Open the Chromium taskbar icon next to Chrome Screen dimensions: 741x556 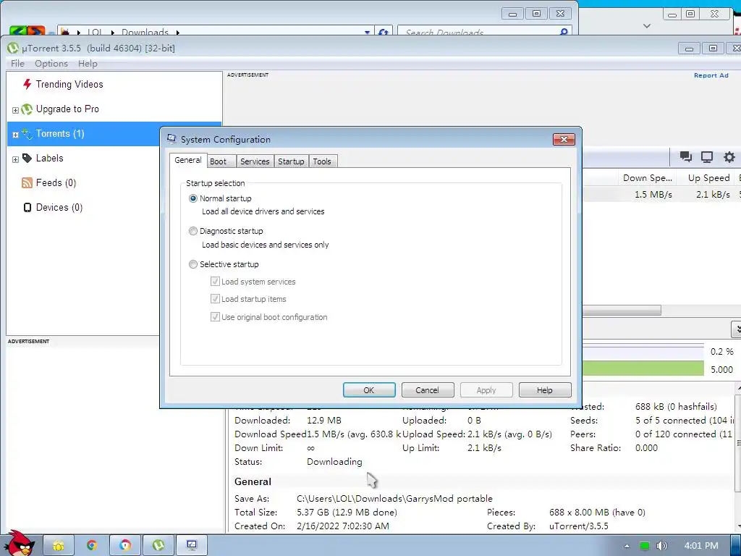coord(124,546)
